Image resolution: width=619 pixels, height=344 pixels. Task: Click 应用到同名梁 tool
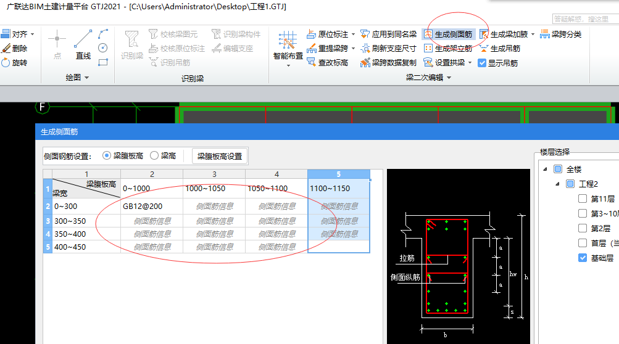[388, 35]
